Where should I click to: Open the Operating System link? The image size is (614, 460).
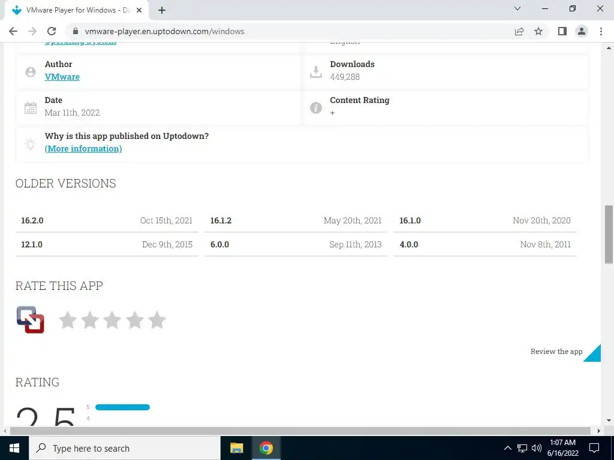80,43
